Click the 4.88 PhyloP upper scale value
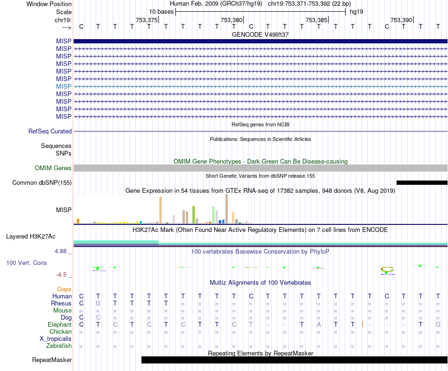This screenshot has height=371, width=448. coord(60,251)
